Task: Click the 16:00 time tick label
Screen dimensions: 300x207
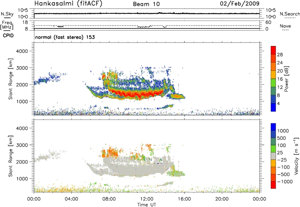Action: [x=184, y=199]
